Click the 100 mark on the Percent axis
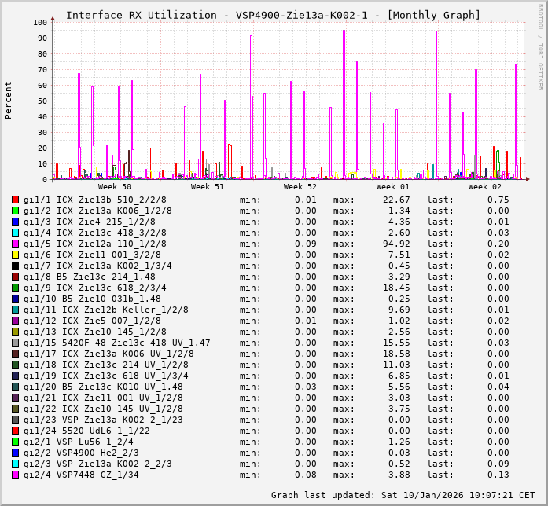The image size is (548, 506). tap(39, 22)
